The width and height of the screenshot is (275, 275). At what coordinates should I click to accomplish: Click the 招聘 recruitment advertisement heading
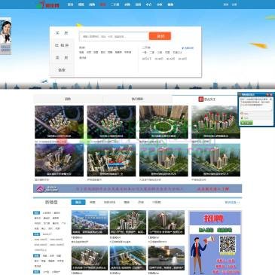[213, 218]
